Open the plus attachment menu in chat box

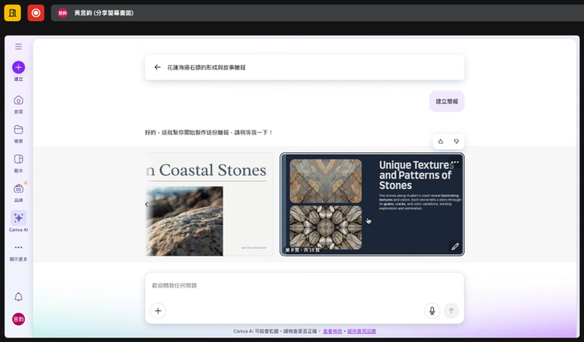[x=158, y=311]
